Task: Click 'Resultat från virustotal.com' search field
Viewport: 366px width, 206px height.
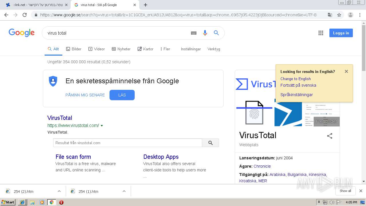Action: coord(128,143)
